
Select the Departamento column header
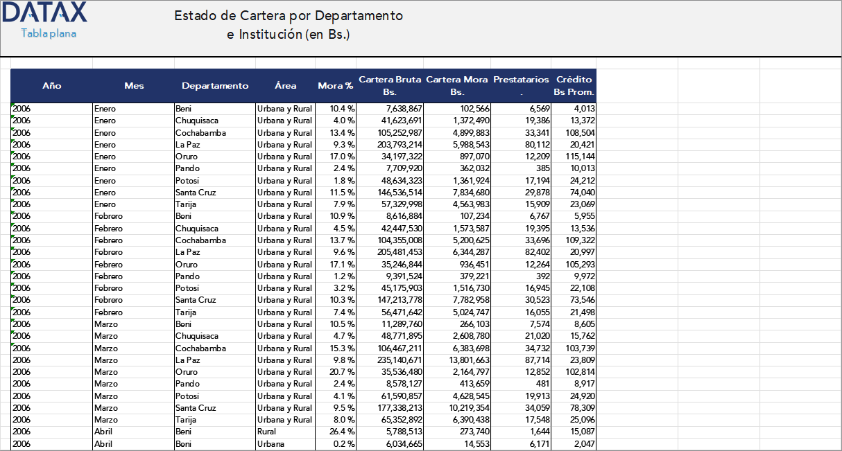[x=215, y=86]
